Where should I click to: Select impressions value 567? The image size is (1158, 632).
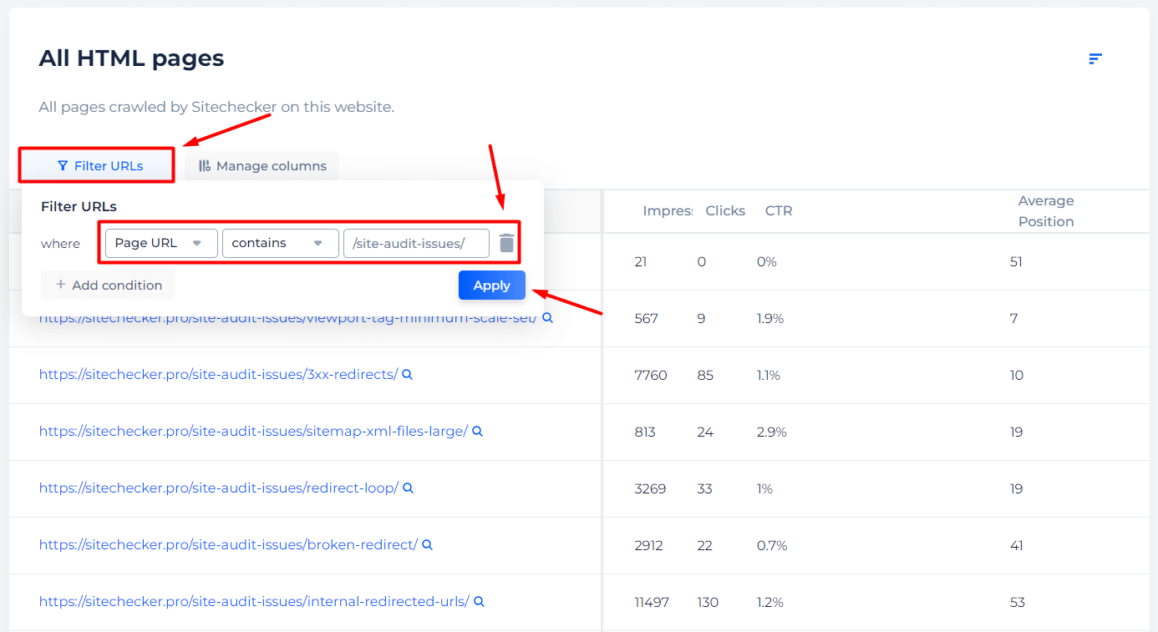pos(646,318)
